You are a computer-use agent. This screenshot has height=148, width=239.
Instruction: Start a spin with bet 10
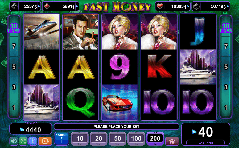point(80,138)
